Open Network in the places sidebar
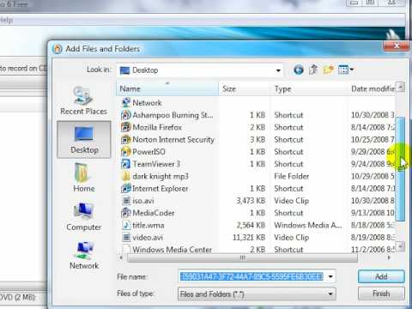412x309 pixels. [x=84, y=256]
